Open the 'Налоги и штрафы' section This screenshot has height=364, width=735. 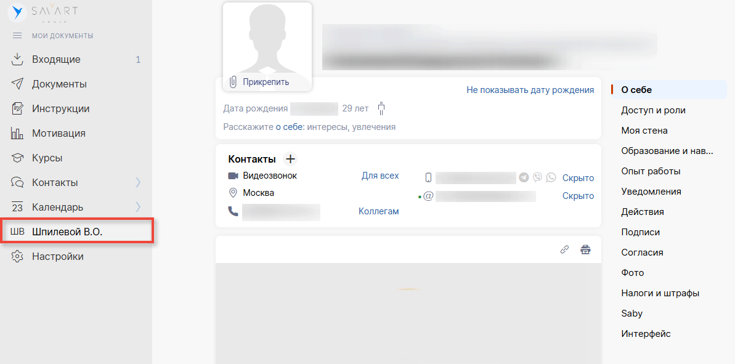[x=660, y=293]
